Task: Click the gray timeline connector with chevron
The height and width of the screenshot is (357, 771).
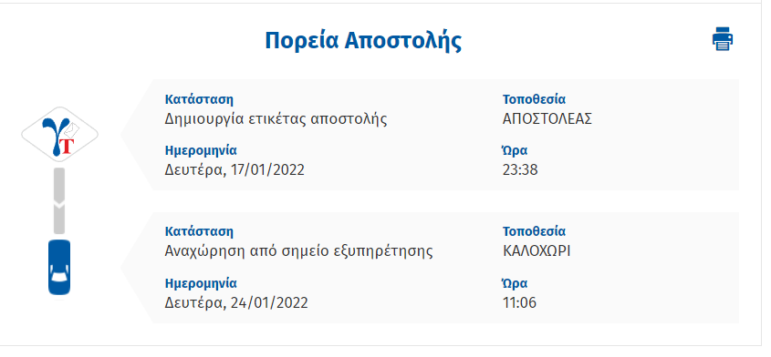Action: (59, 201)
